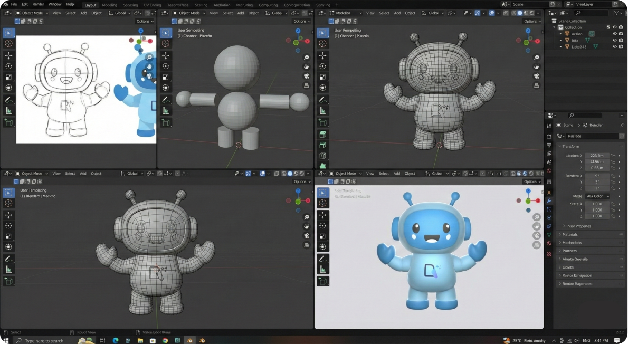The image size is (628, 344).
Task: Toggle camera view in the blockout viewport
Action: coord(307,76)
